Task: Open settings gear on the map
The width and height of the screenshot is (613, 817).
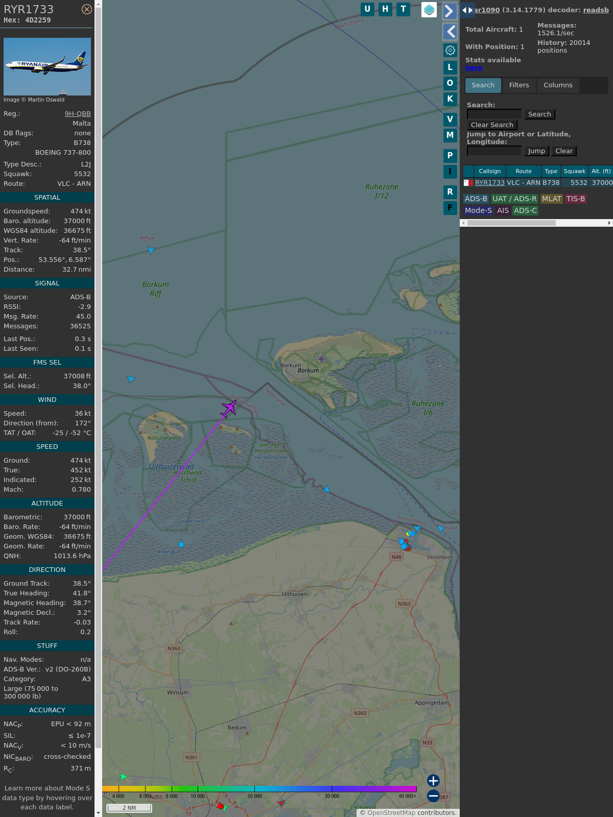Action: point(450,50)
